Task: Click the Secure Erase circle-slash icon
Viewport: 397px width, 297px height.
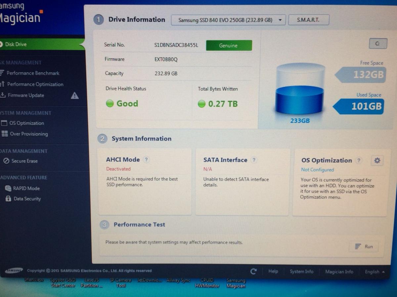Action: pyautogui.click(x=6, y=161)
